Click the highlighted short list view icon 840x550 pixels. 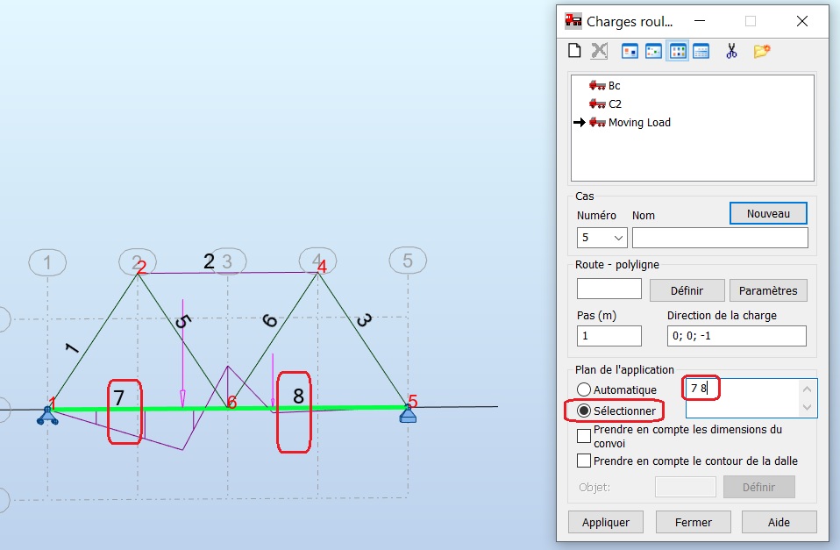click(678, 52)
